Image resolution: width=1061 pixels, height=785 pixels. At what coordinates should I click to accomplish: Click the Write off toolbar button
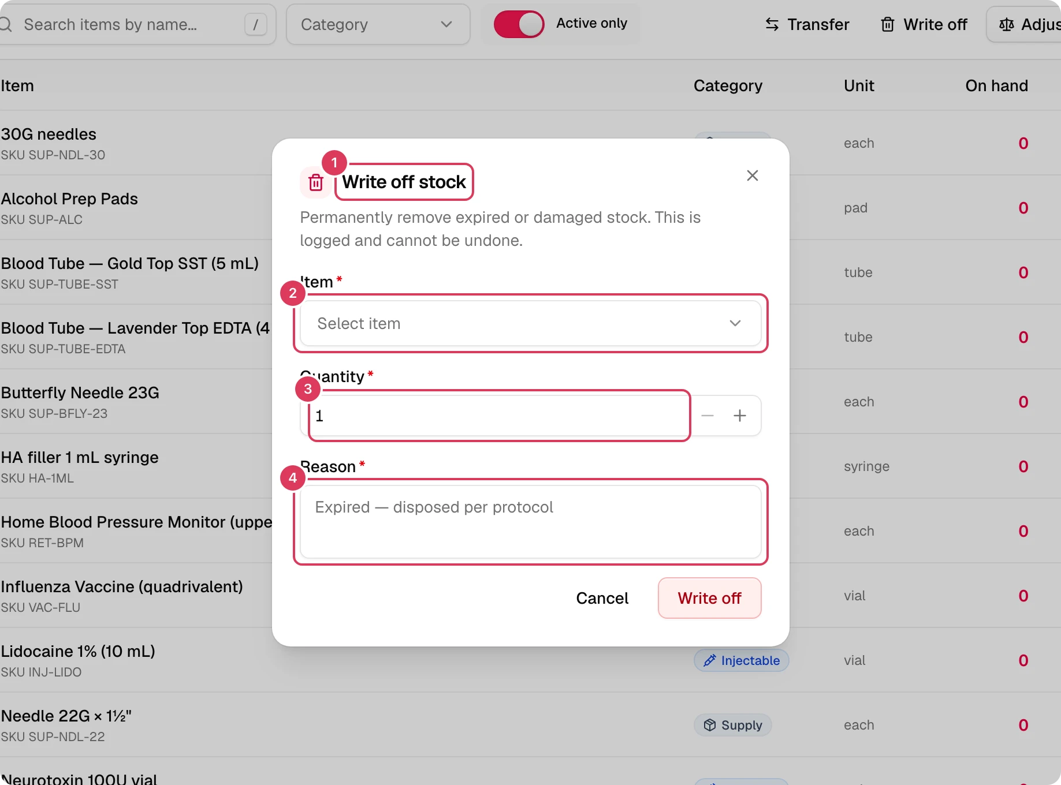(924, 24)
